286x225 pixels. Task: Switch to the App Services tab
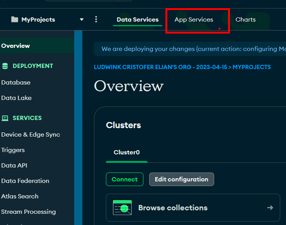click(x=194, y=20)
